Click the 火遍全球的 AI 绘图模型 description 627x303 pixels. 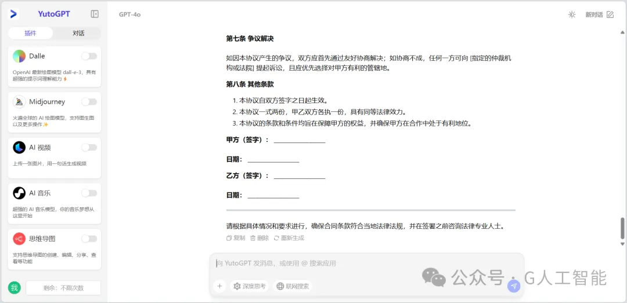(53, 121)
